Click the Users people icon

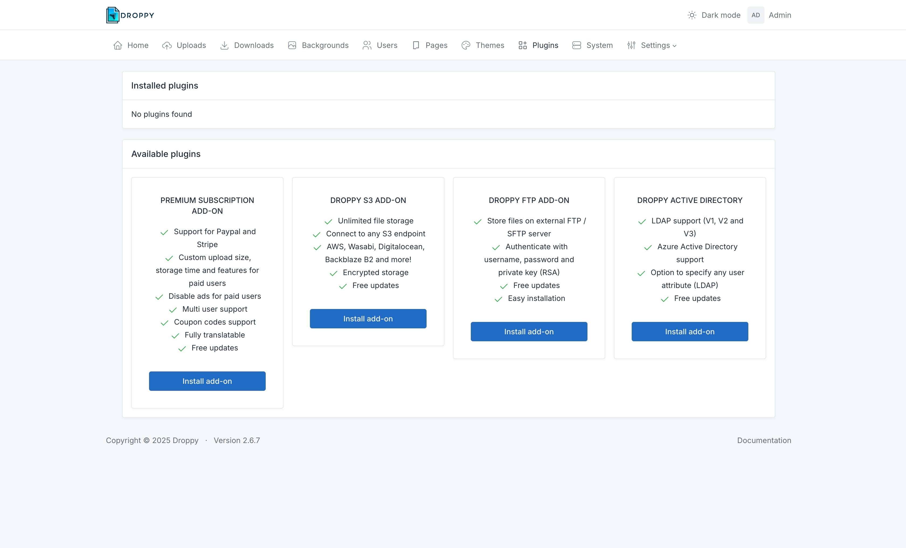point(367,45)
